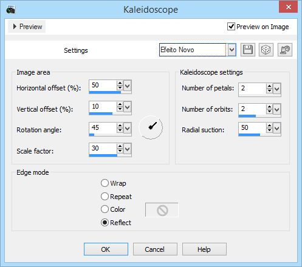Open the Scale factor slider dropdown arrow
This screenshot has width=302, height=267.
[x=127, y=149]
